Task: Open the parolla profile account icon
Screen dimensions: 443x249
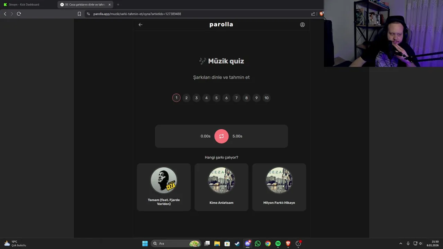Action: pos(302,25)
